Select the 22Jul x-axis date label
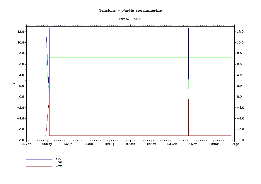261x184 pixels. tap(89, 144)
